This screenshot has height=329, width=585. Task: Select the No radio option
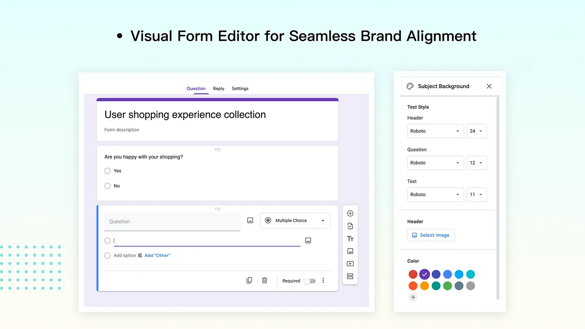pos(107,186)
